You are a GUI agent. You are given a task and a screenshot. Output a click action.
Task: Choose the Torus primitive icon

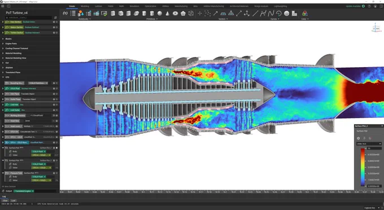pos(176,14)
